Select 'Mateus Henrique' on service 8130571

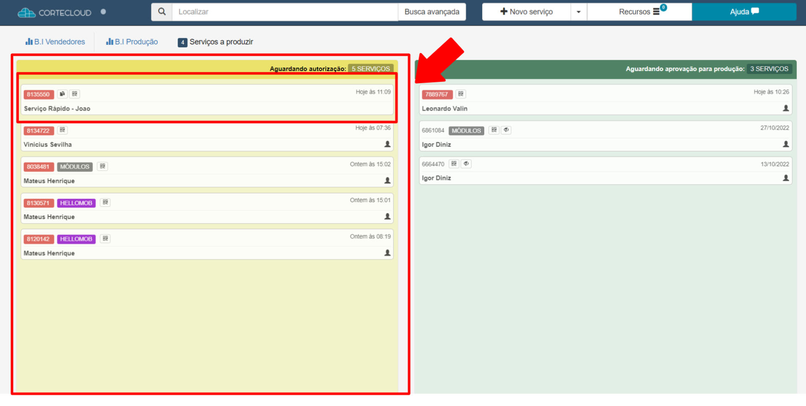tap(49, 217)
